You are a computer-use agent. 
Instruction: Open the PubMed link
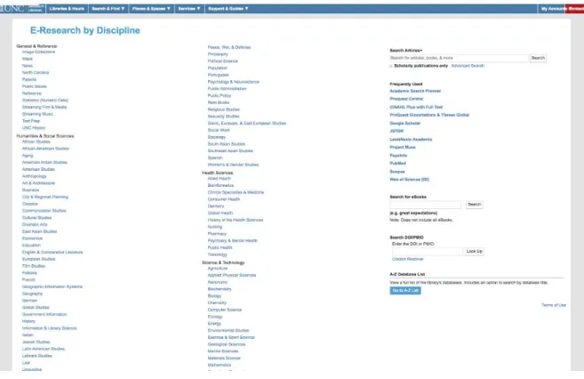click(397, 163)
